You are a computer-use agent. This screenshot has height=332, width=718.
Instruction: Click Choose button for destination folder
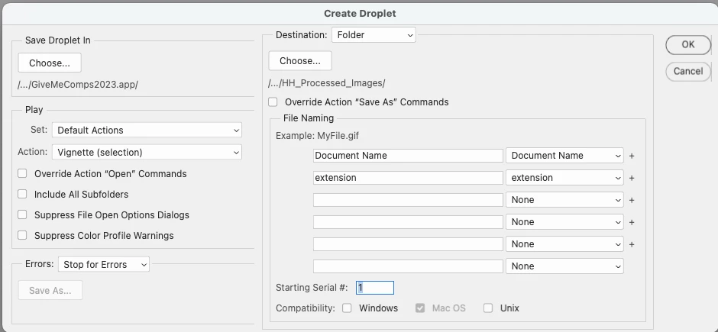pos(300,61)
